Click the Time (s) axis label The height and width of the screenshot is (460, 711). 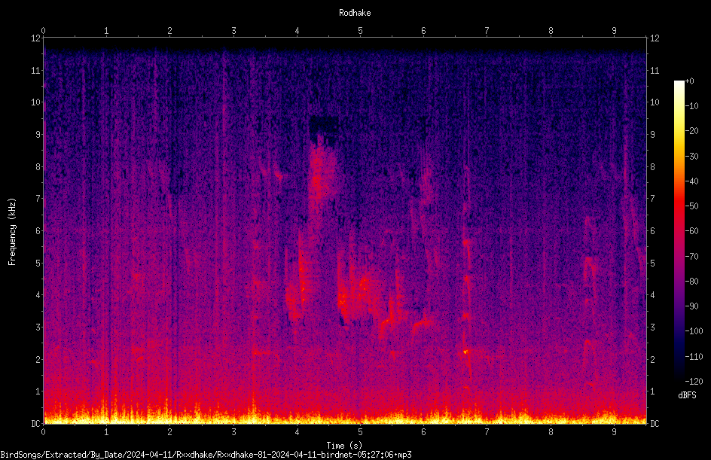[x=344, y=446]
